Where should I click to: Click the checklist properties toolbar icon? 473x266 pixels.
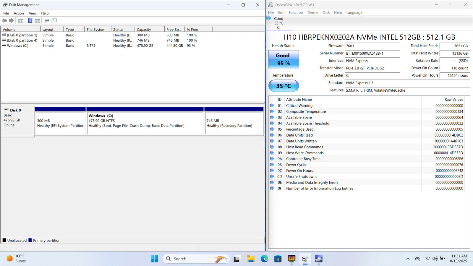point(54,21)
